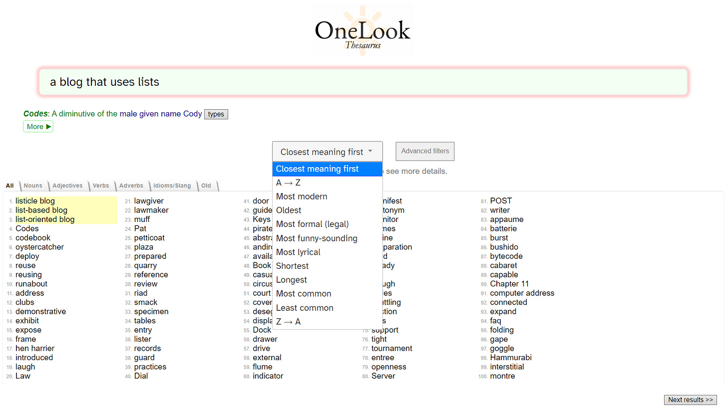Open result 'entree'
Viewport: 727px width, 410px height.
[x=383, y=358]
